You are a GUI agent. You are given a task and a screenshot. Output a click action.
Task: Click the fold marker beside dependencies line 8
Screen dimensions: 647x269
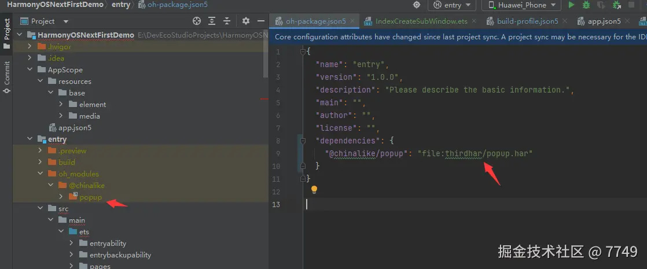(303, 141)
